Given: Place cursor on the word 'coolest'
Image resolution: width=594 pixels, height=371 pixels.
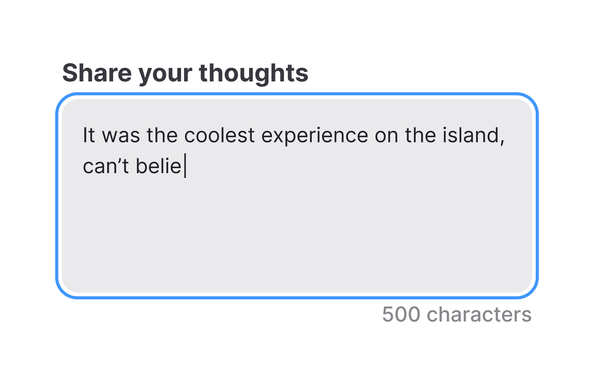Looking at the screenshot, I should pos(219,135).
